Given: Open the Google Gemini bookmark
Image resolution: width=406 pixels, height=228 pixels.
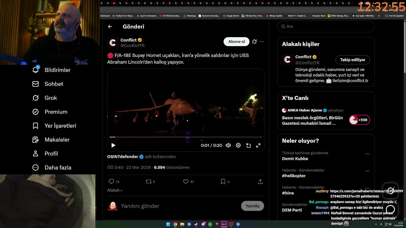Looking at the screenshot, I should coord(231,16).
